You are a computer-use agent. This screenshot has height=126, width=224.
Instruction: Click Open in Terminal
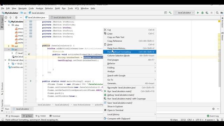tap(130, 110)
